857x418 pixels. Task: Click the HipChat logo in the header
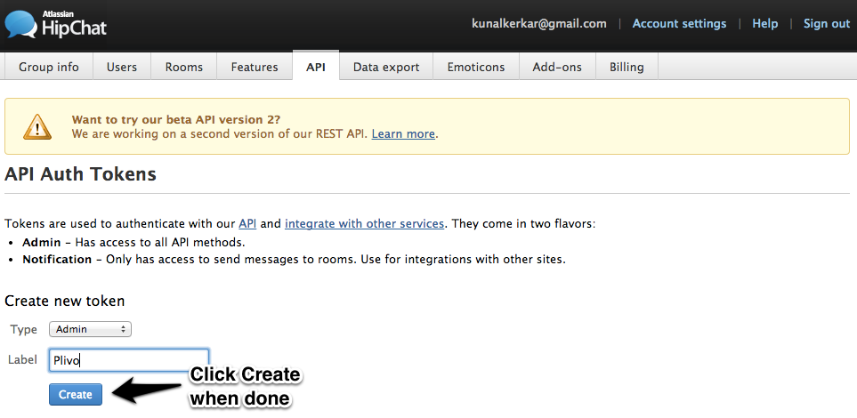coord(54,23)
